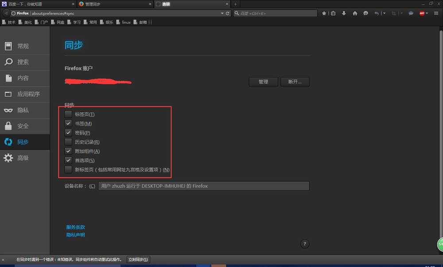This screenshot has width=443, height=267.
Task: Click the 设备名称 device name field
Action: coord(204,186)
